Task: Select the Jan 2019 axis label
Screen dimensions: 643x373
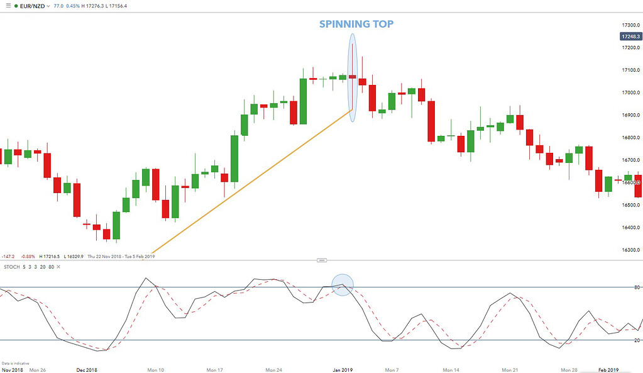Action: click(x=342, y=370)
